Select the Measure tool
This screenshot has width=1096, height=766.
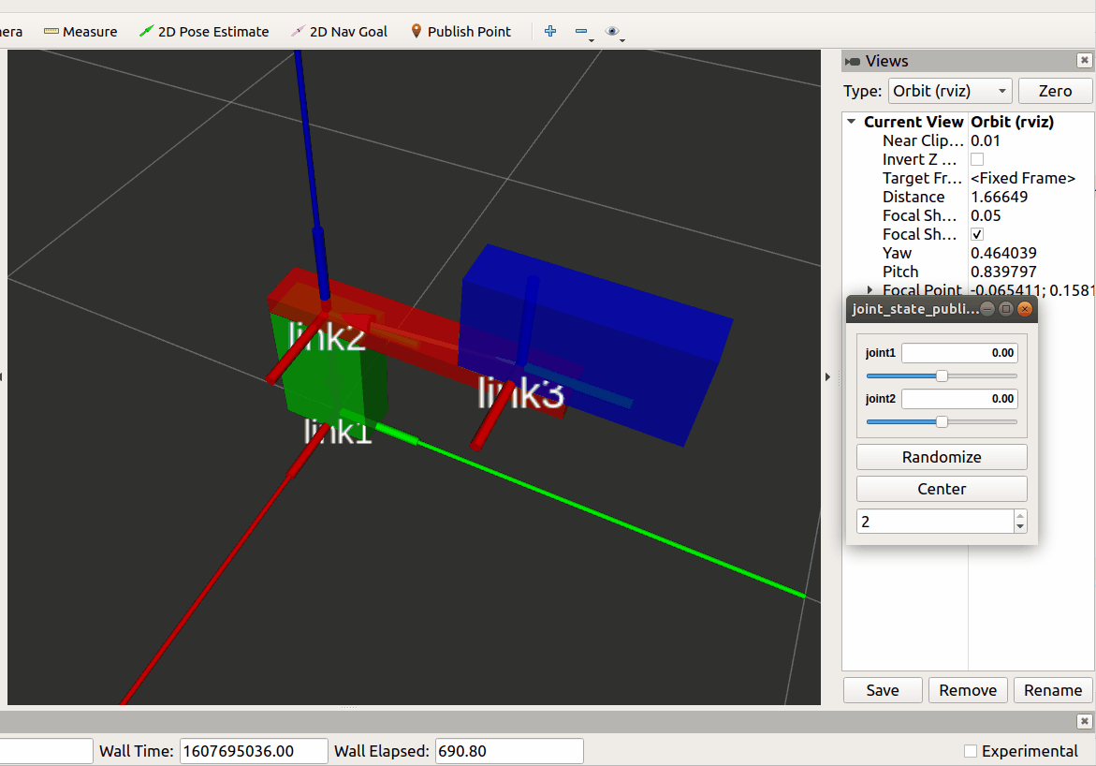tap(80, 31)
